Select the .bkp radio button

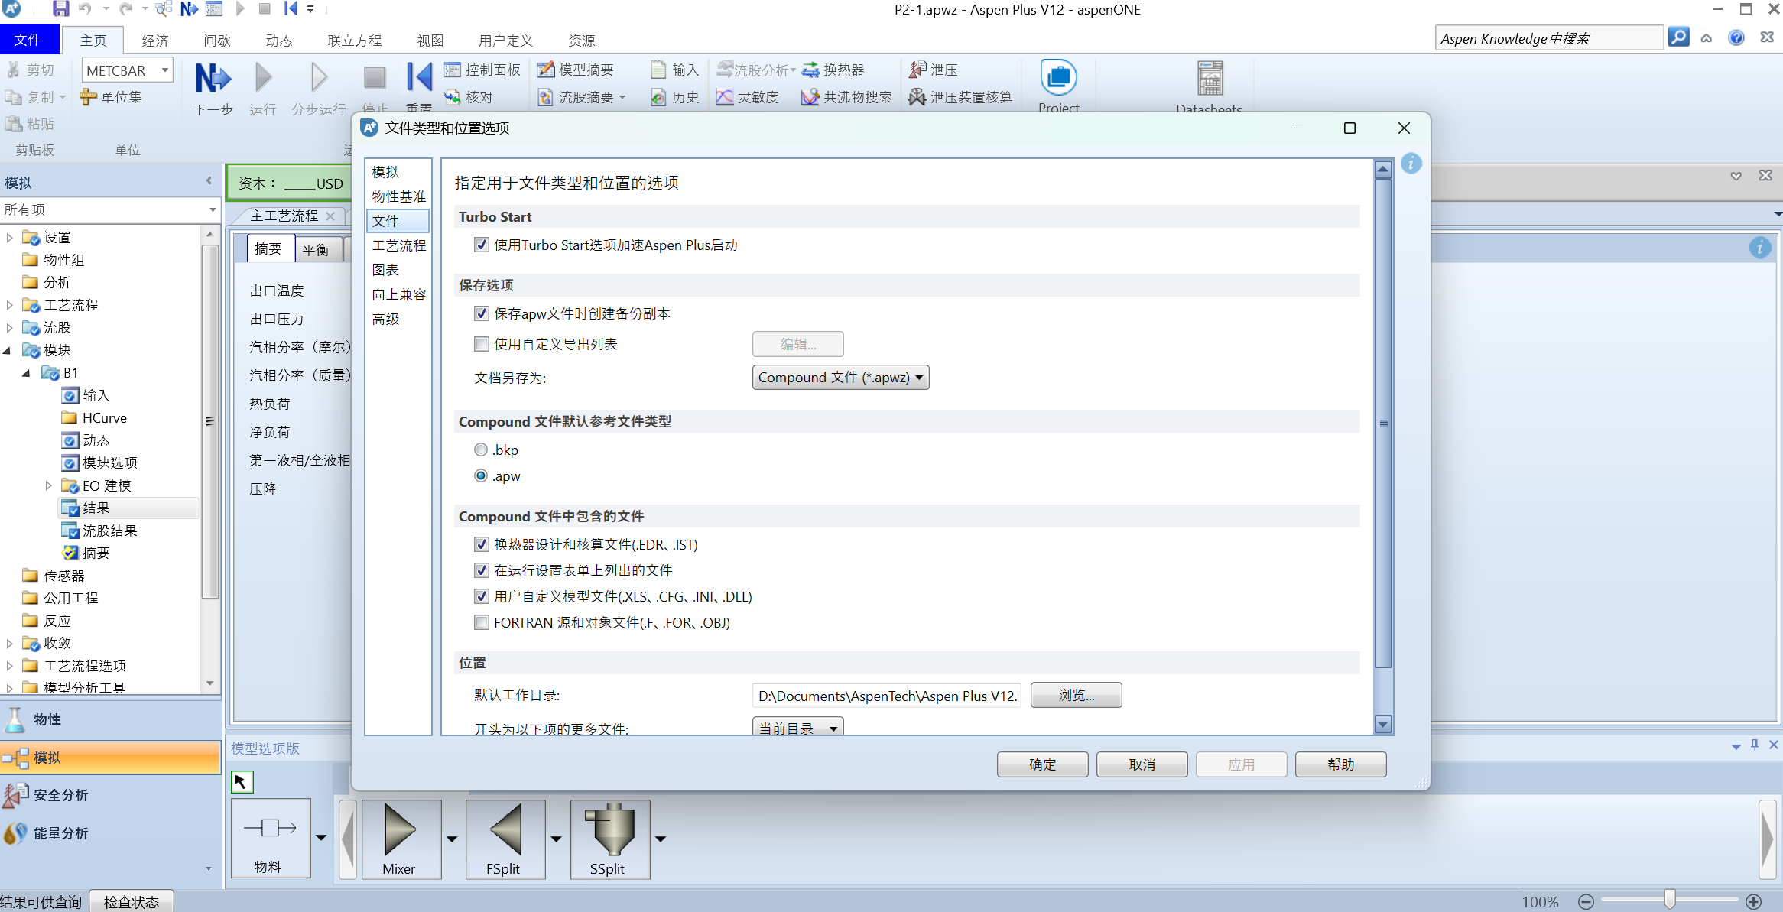coord(481,450)
